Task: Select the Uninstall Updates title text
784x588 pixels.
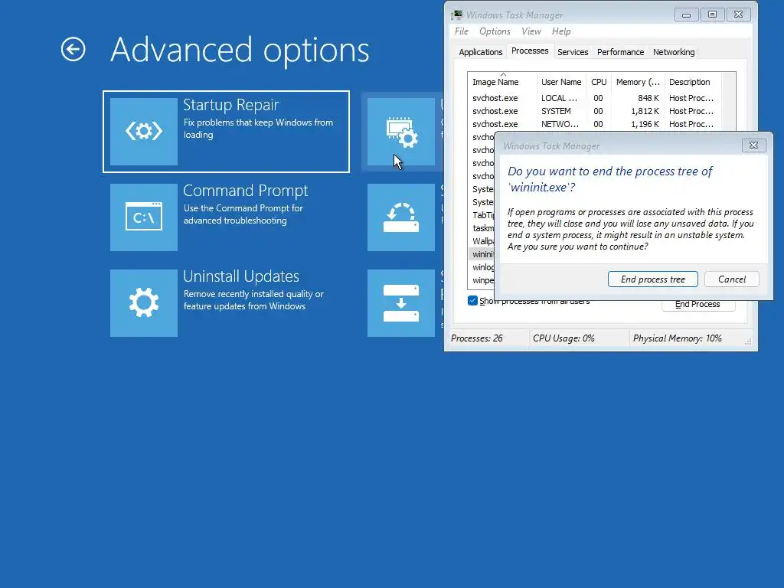Action: click(x=241, y=276)
